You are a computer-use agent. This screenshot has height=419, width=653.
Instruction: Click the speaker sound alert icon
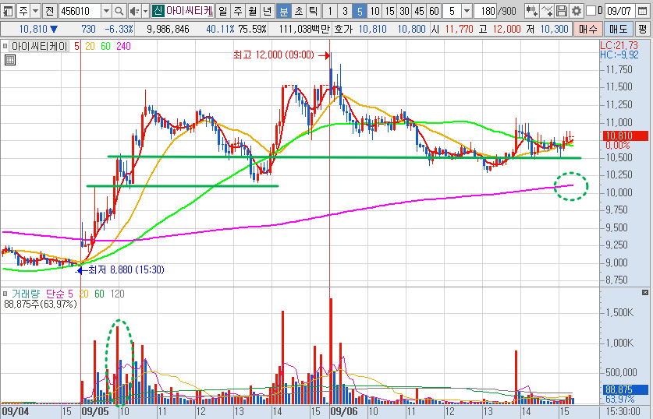click(x=134, y=11)
